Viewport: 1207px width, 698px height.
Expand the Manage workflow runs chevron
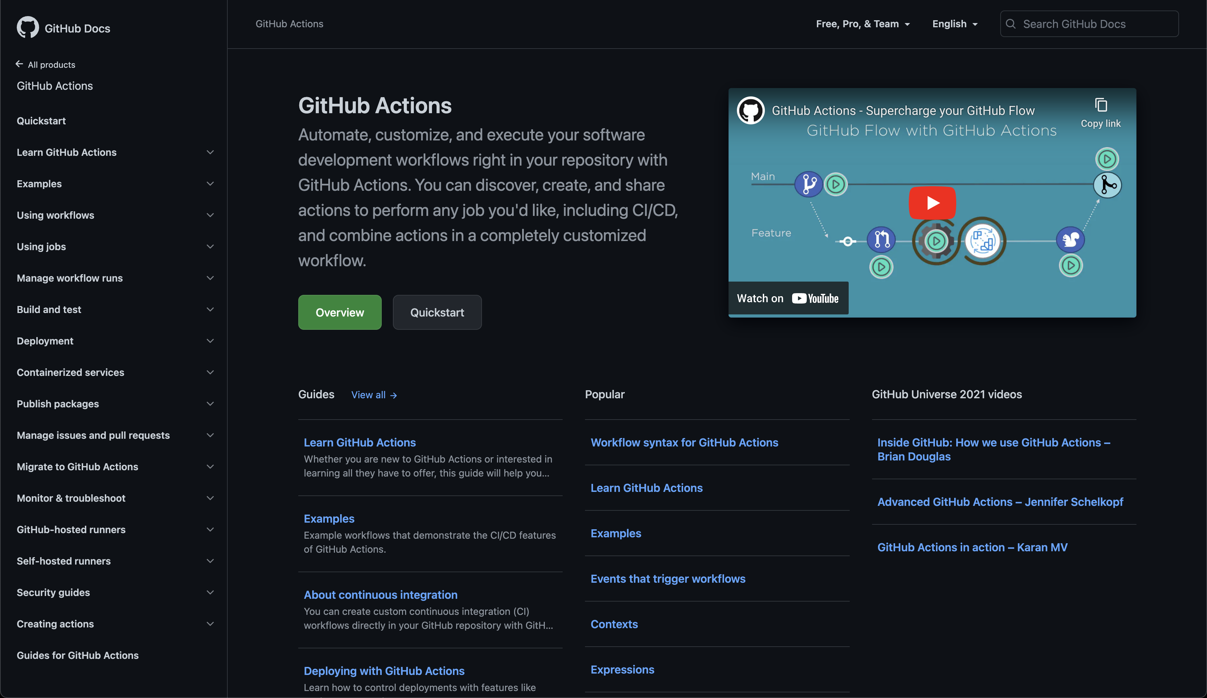click(x=210, y=278)
